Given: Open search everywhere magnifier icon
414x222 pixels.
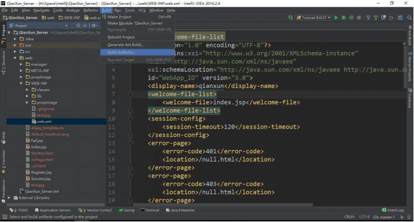Looking at the screenshot, I should [x=409, y=18].
